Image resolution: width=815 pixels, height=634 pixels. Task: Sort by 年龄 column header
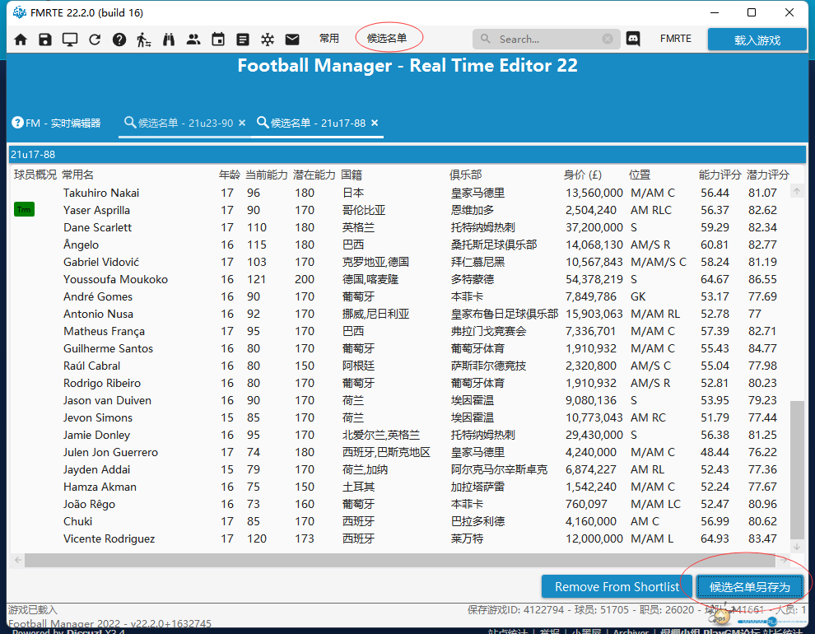(x=229, y=175)
